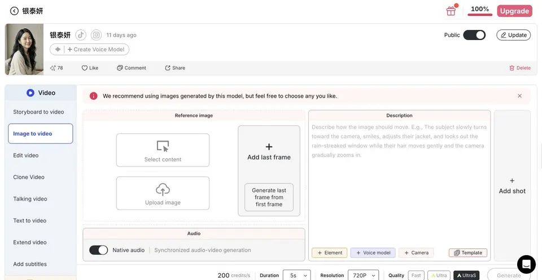Dismiss the recommendation banner
This screenshot has height=280, width=542.
(519, 96)
